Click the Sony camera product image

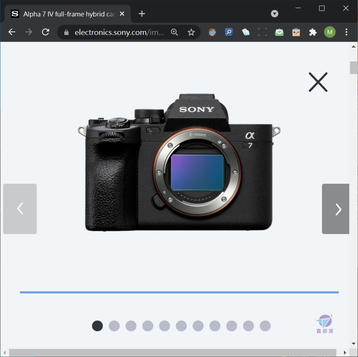(x=179, y=162)
